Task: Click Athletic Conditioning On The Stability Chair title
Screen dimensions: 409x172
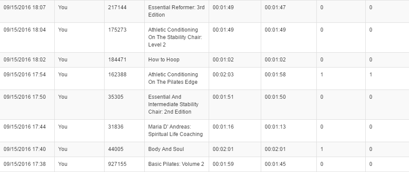Action: tap(175, 37)
